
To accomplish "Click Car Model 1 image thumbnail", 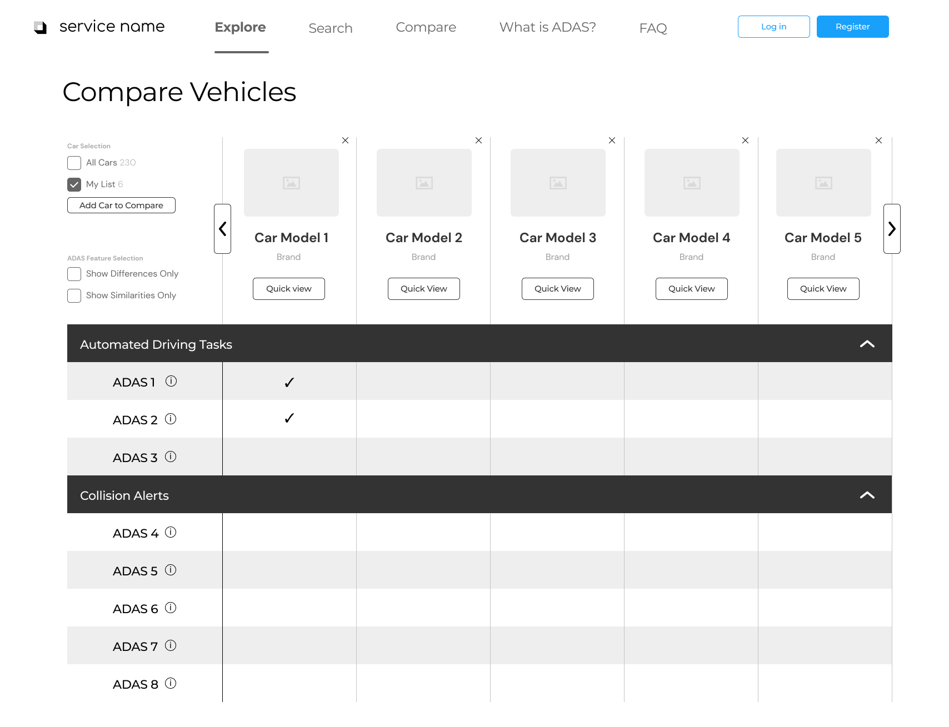I will (x=291, y=183).
